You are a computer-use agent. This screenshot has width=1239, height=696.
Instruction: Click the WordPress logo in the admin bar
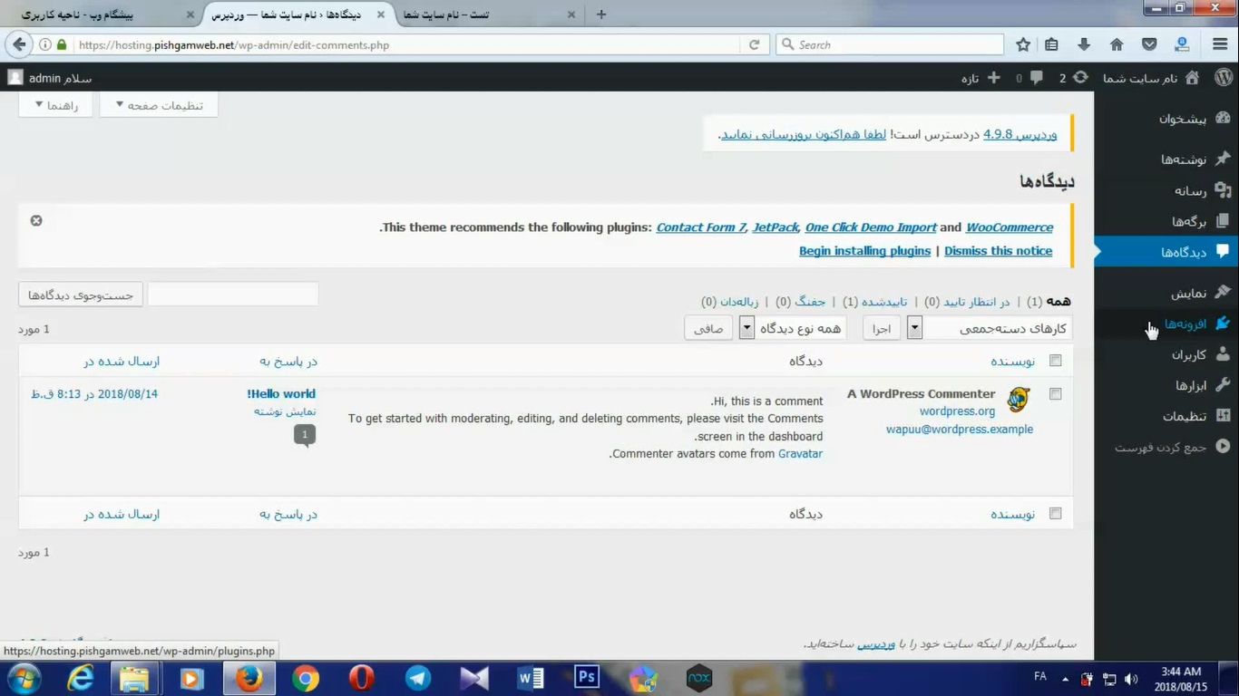1224,78
